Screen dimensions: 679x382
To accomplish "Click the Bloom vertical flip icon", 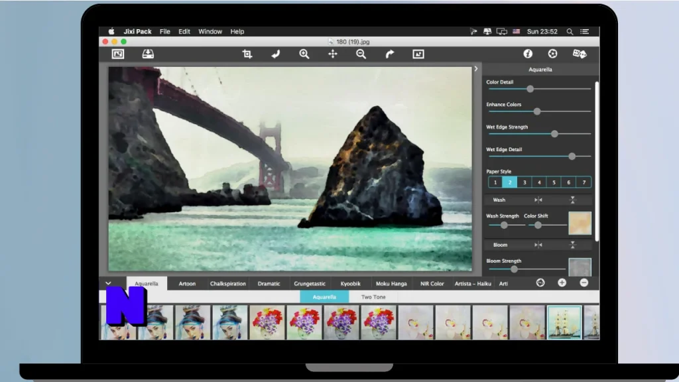I will tap(572, 245).
